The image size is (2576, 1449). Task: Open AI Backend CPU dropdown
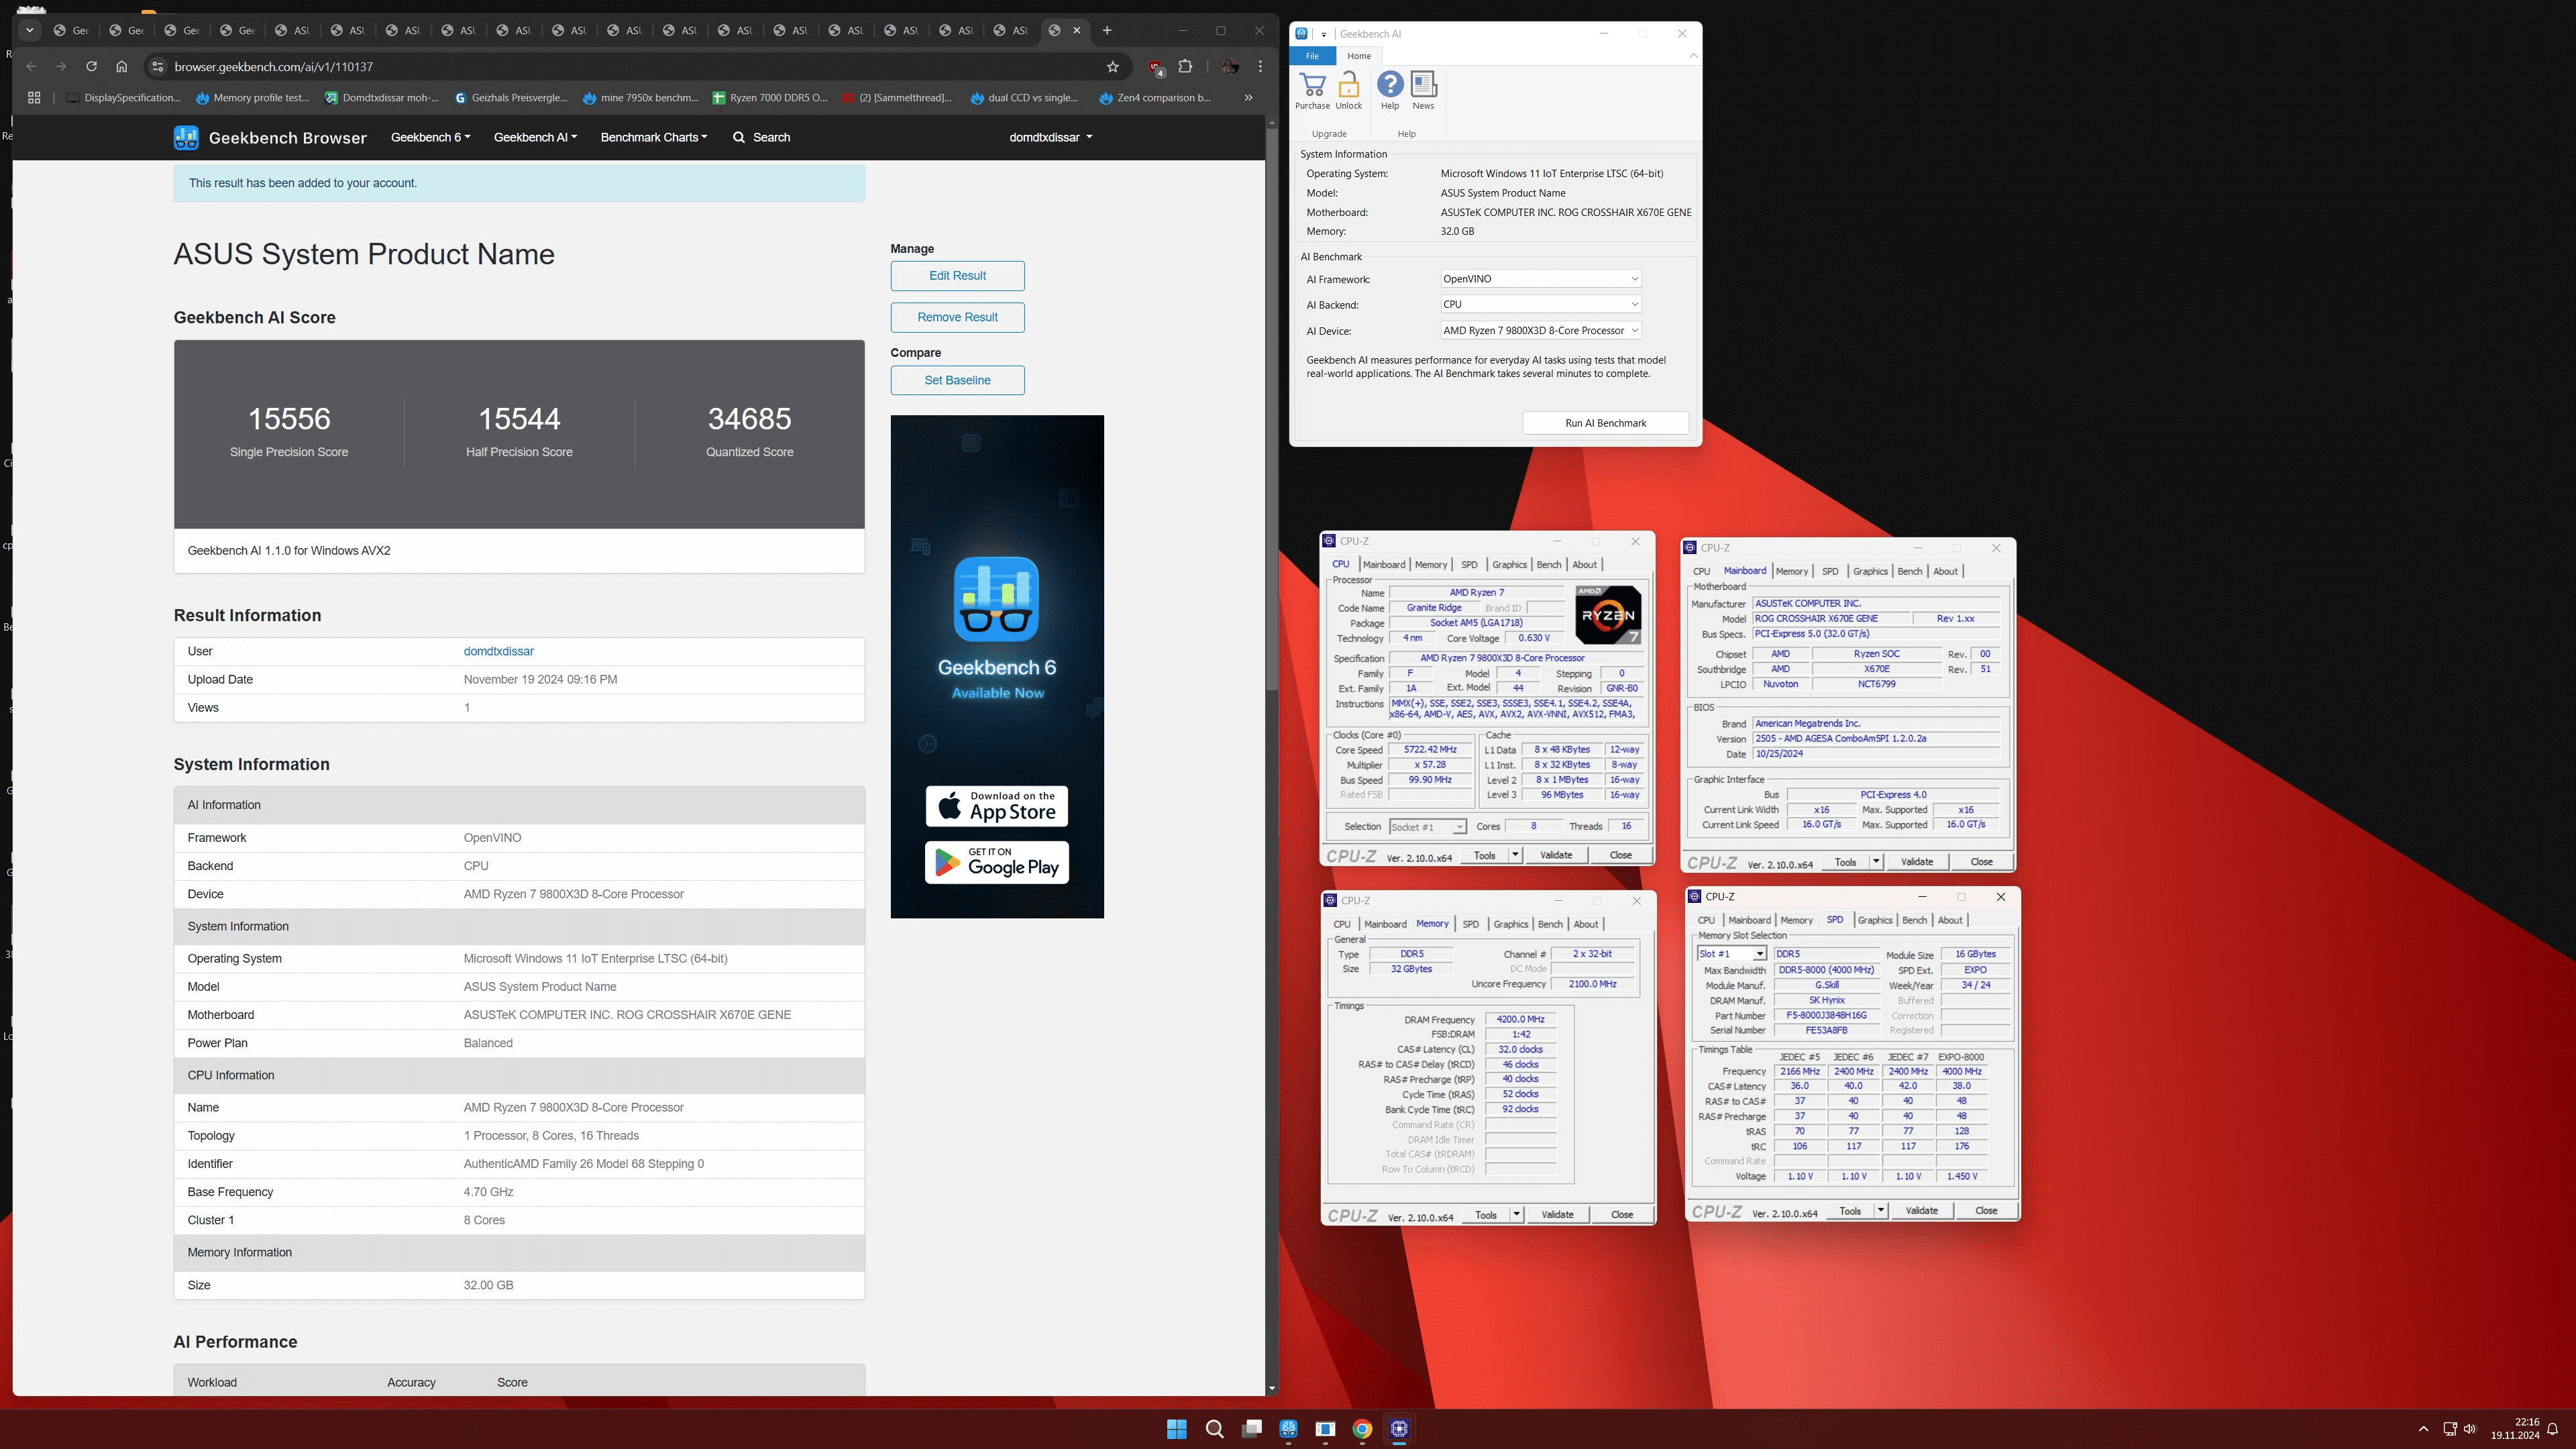click(1541, 304)
